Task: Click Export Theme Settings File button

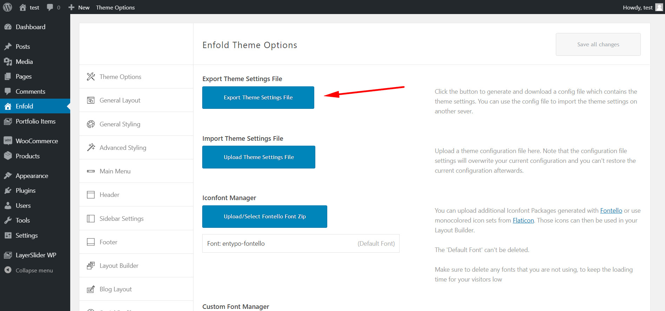Action: (x=258, y=98)
